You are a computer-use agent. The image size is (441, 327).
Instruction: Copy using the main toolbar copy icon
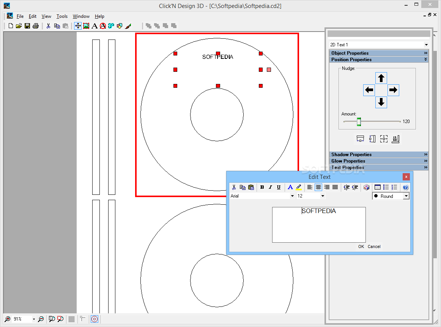click(57, 26)
